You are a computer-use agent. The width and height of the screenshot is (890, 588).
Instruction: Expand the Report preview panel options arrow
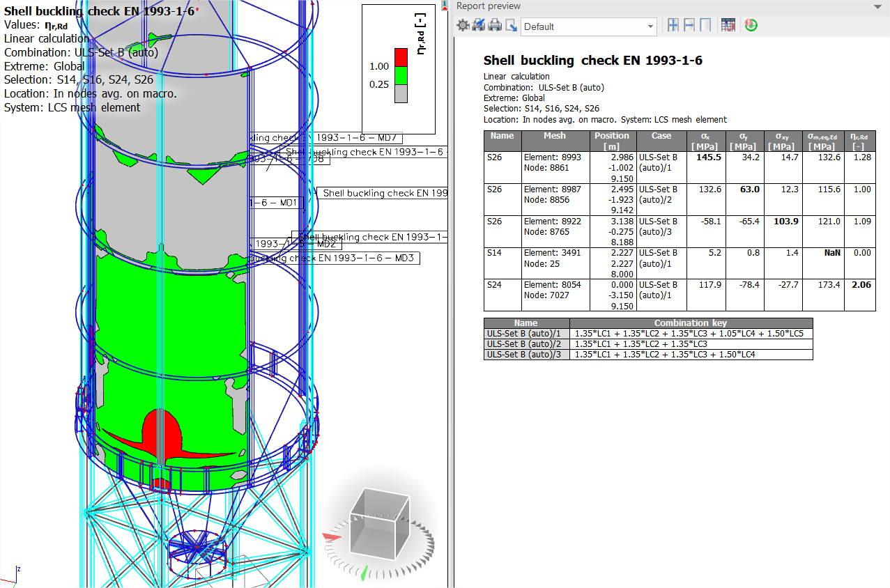(x=877, y=6)
